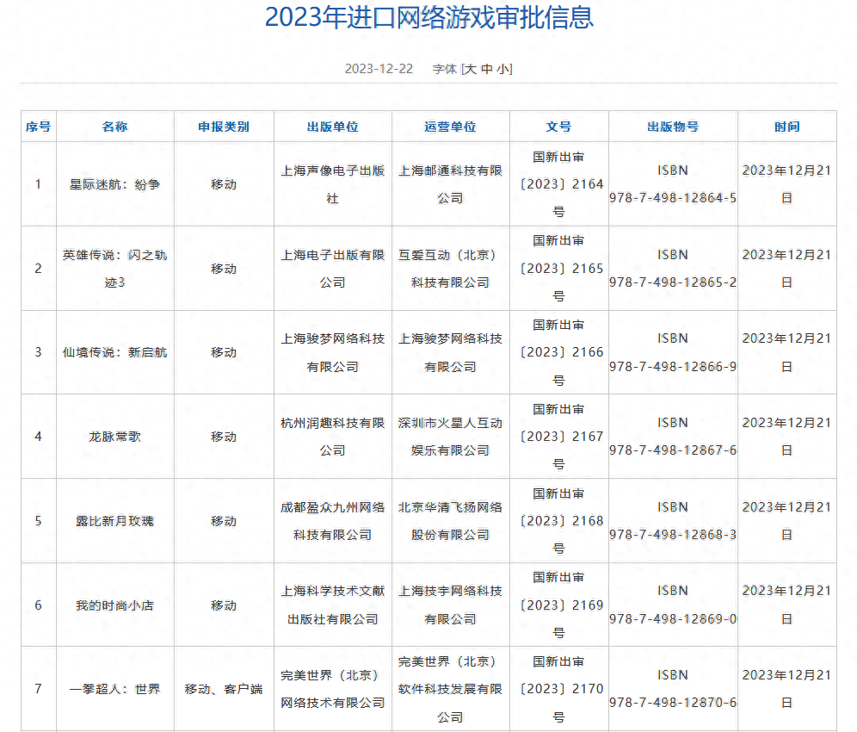Click operator 互爱互动（北京）科技有限公司

click(450, 269)
